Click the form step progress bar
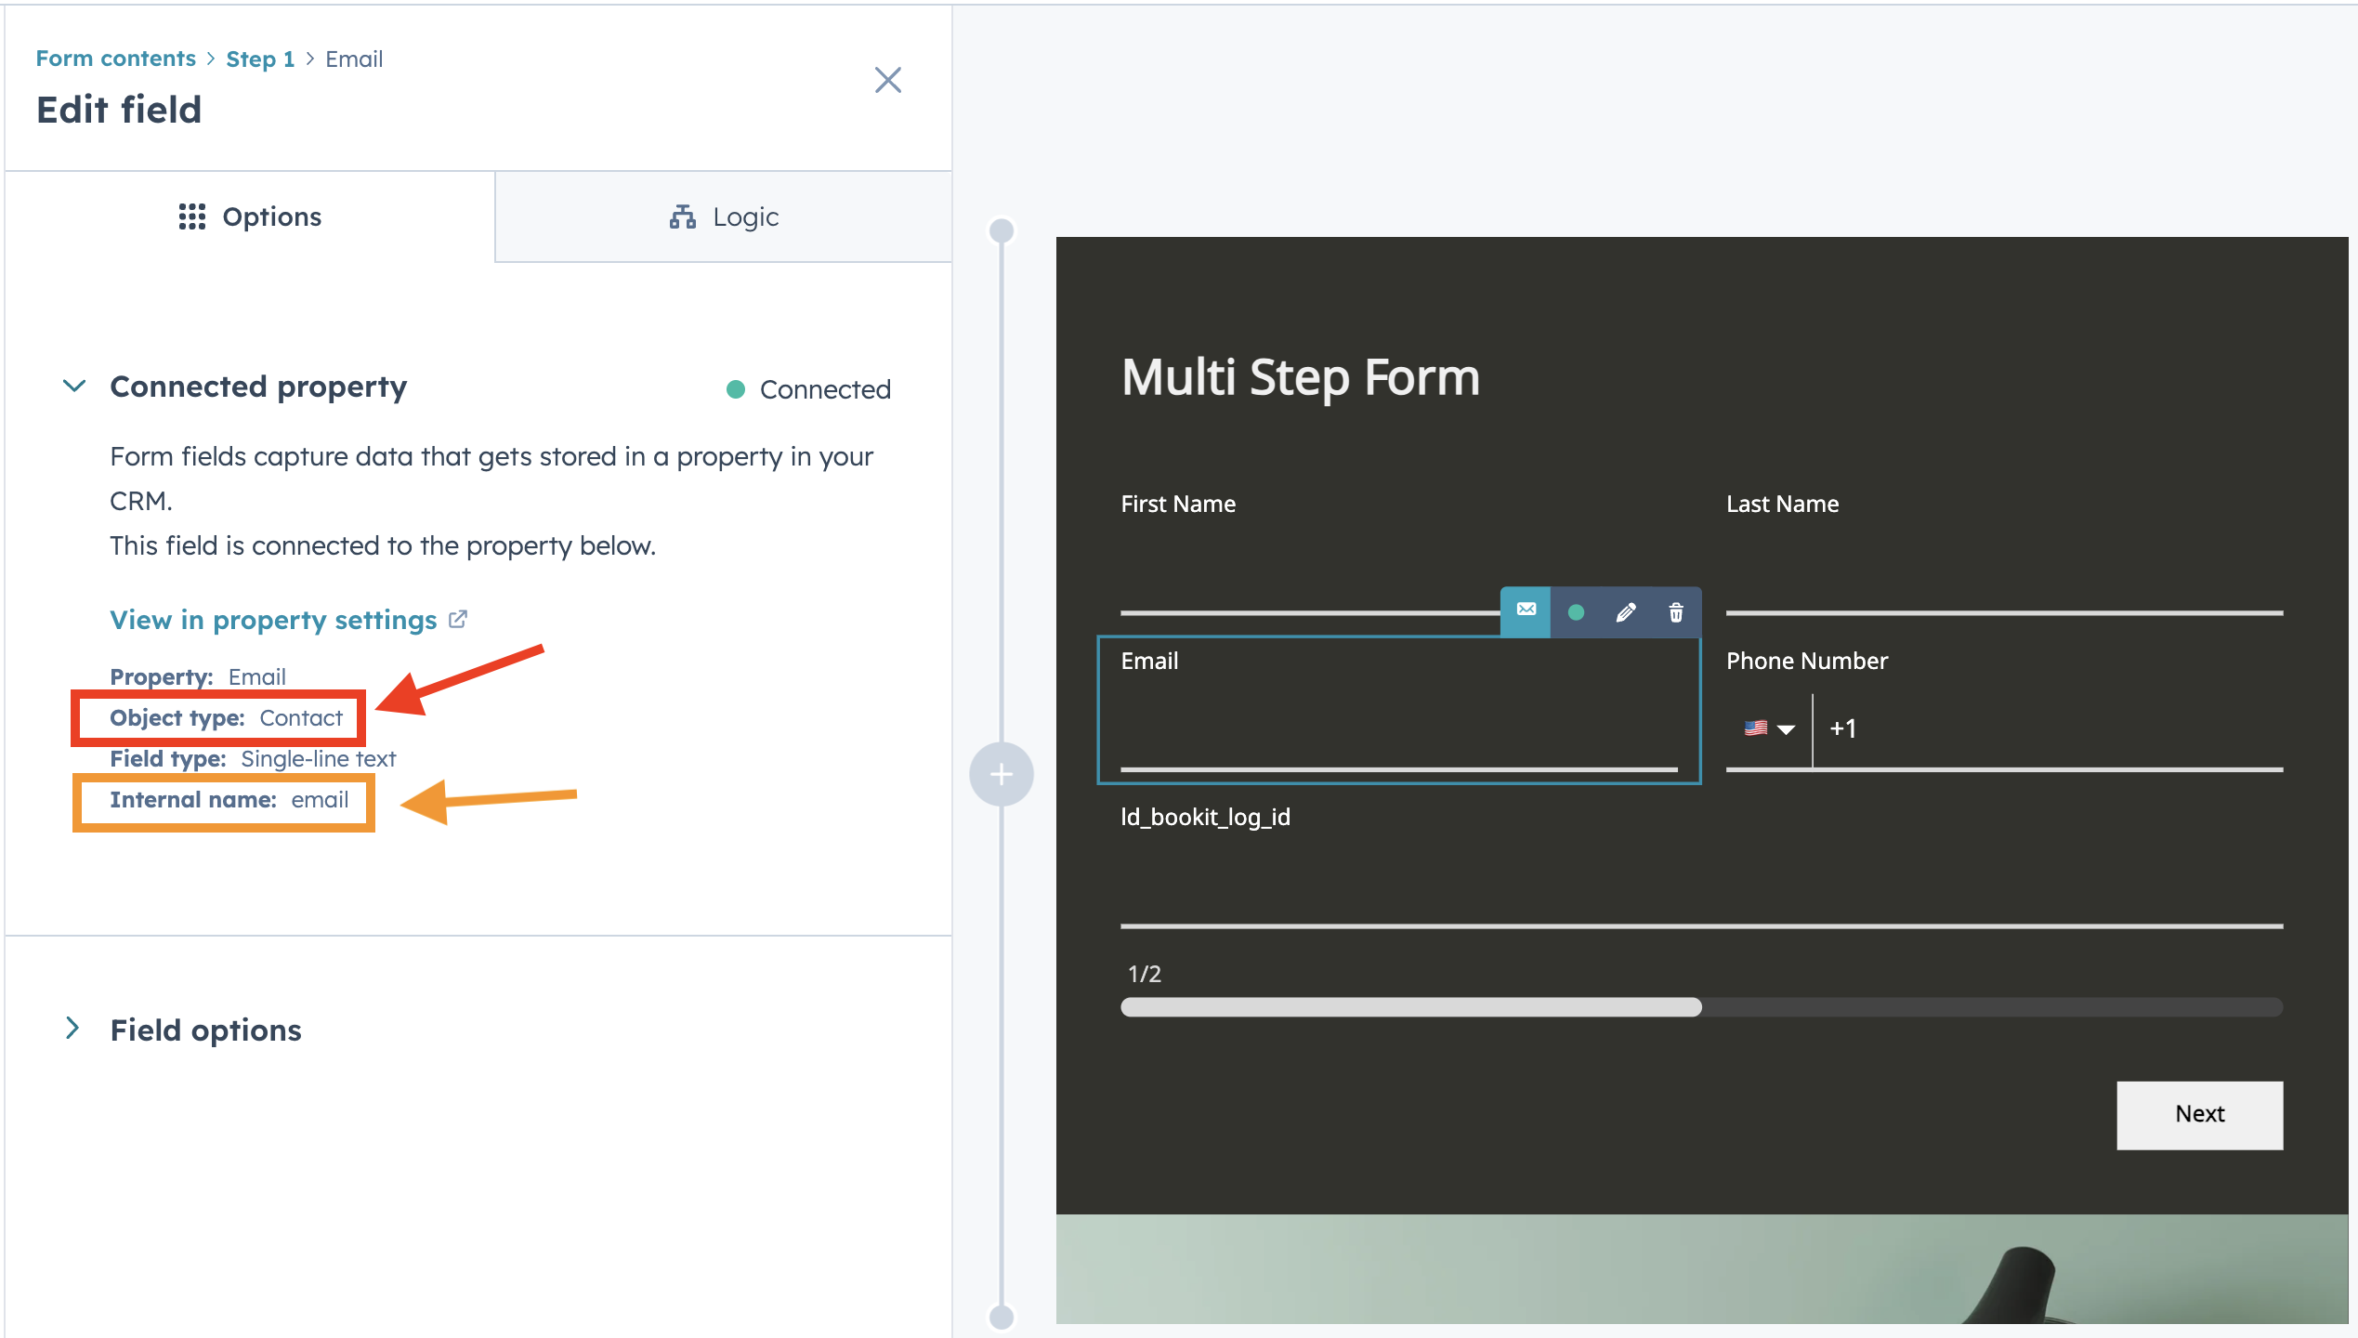The width and height of the screenshot is (2358, 1338). tap(1701, 1007)
